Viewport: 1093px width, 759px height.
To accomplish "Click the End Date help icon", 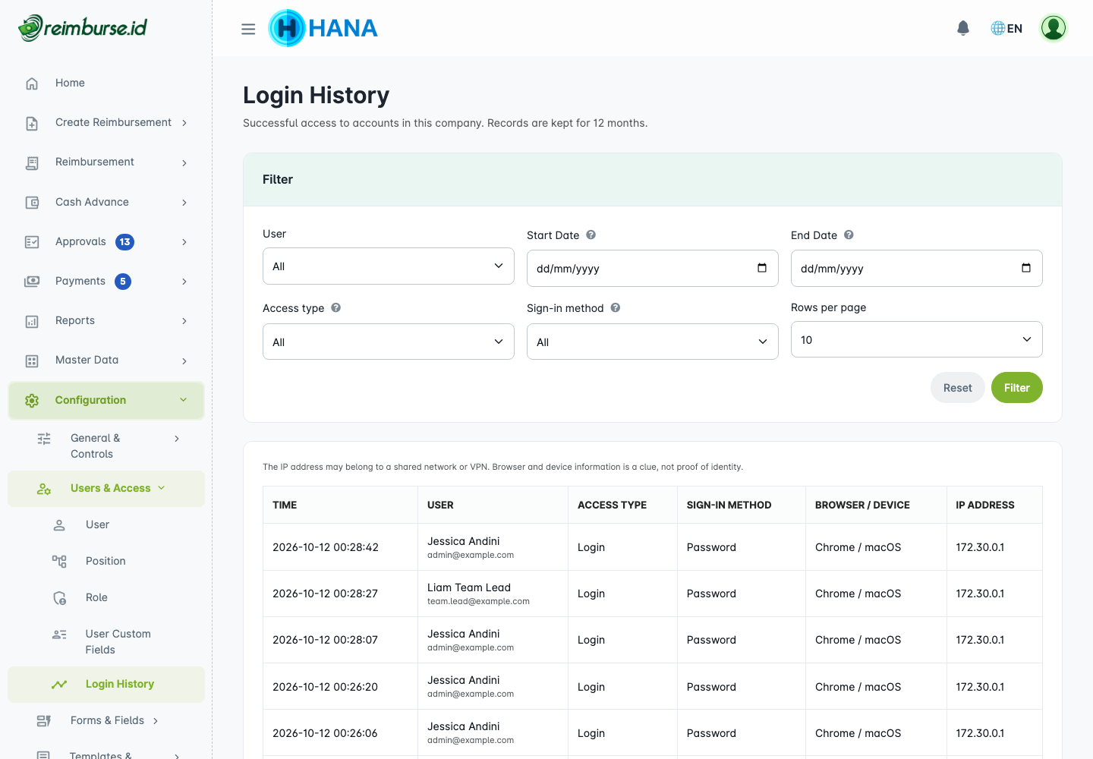I will point(849,235).
